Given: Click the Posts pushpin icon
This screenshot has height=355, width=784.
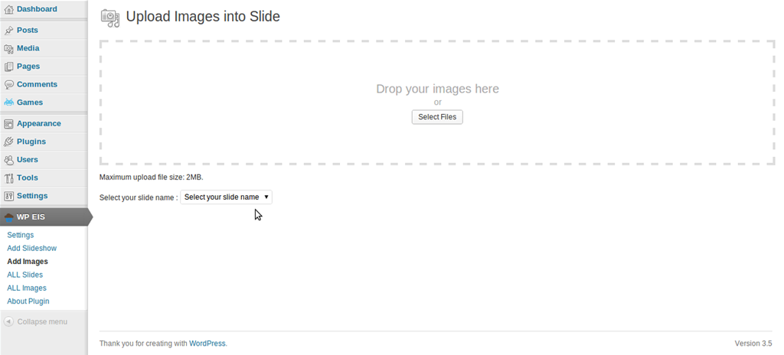Looking at the screenshot, I should (x=8, y=31).
